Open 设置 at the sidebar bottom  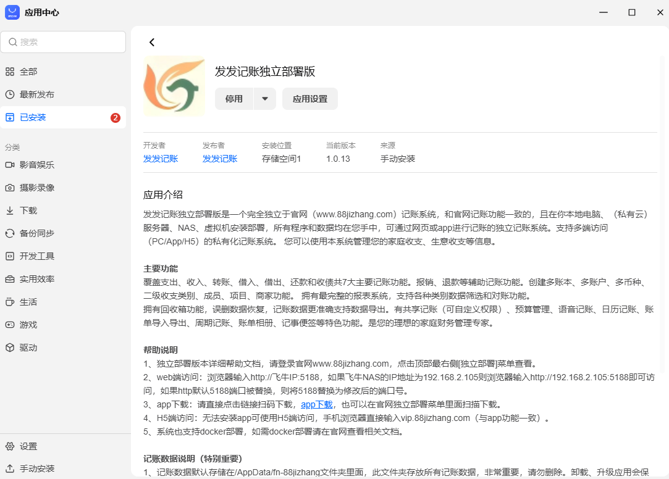tap(63, 446)
